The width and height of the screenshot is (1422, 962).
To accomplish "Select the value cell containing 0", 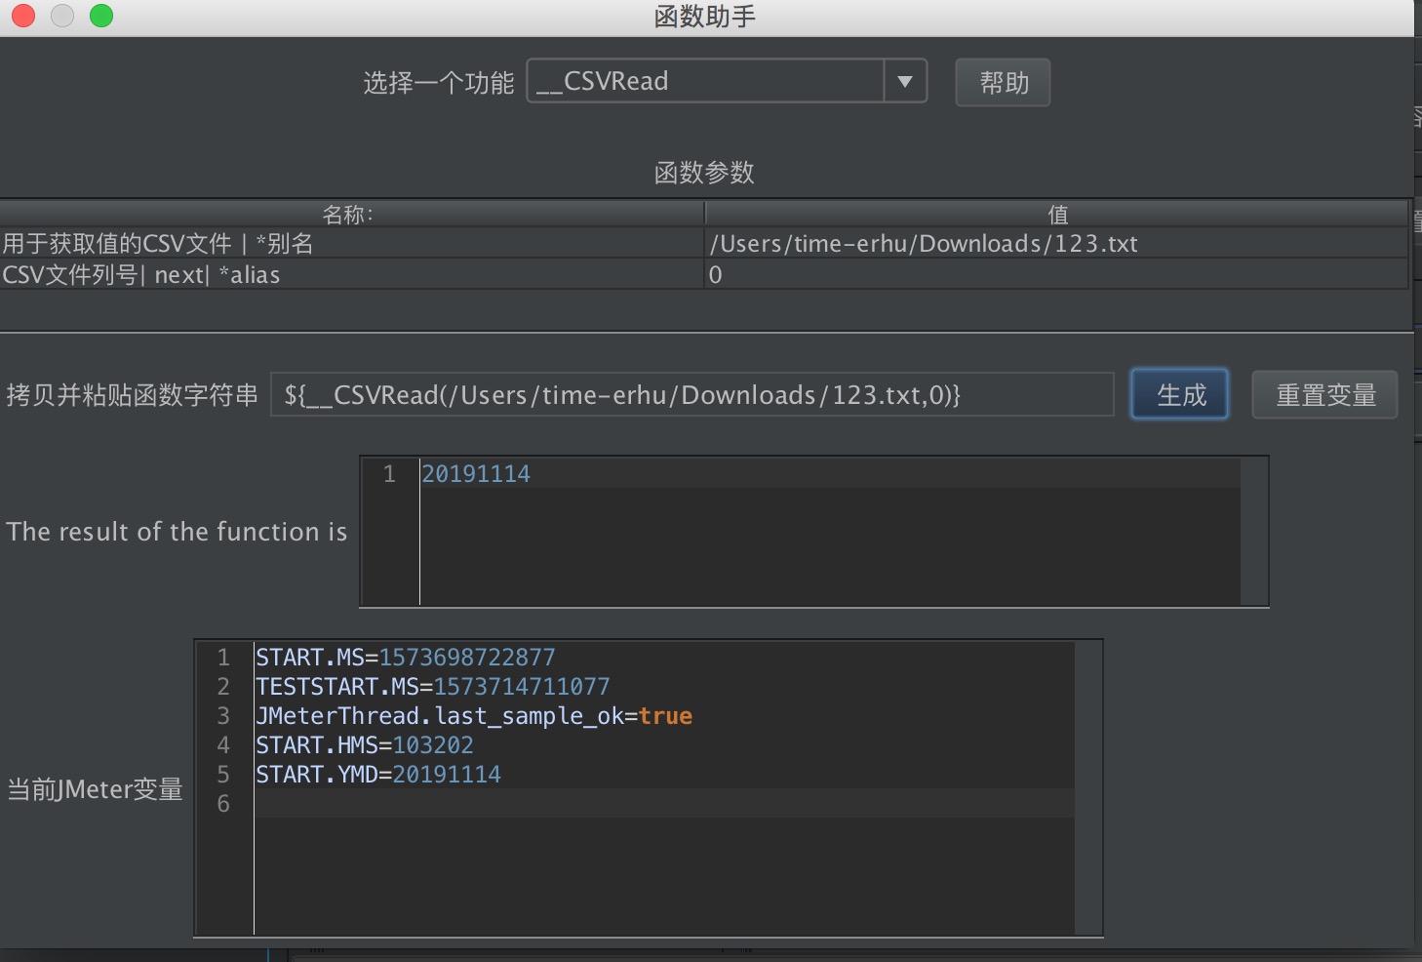I will (x=1056, y=274).
